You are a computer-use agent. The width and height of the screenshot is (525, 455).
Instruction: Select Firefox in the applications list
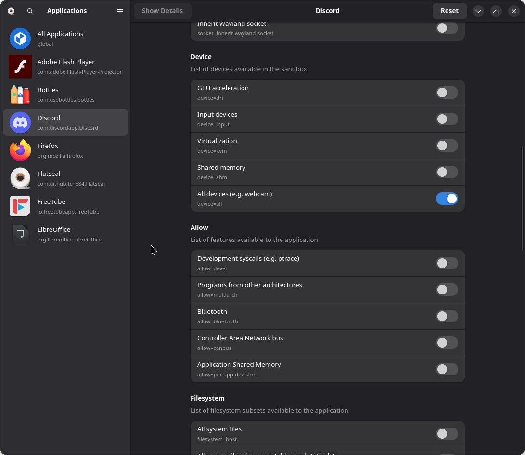[x=65, y=150]
